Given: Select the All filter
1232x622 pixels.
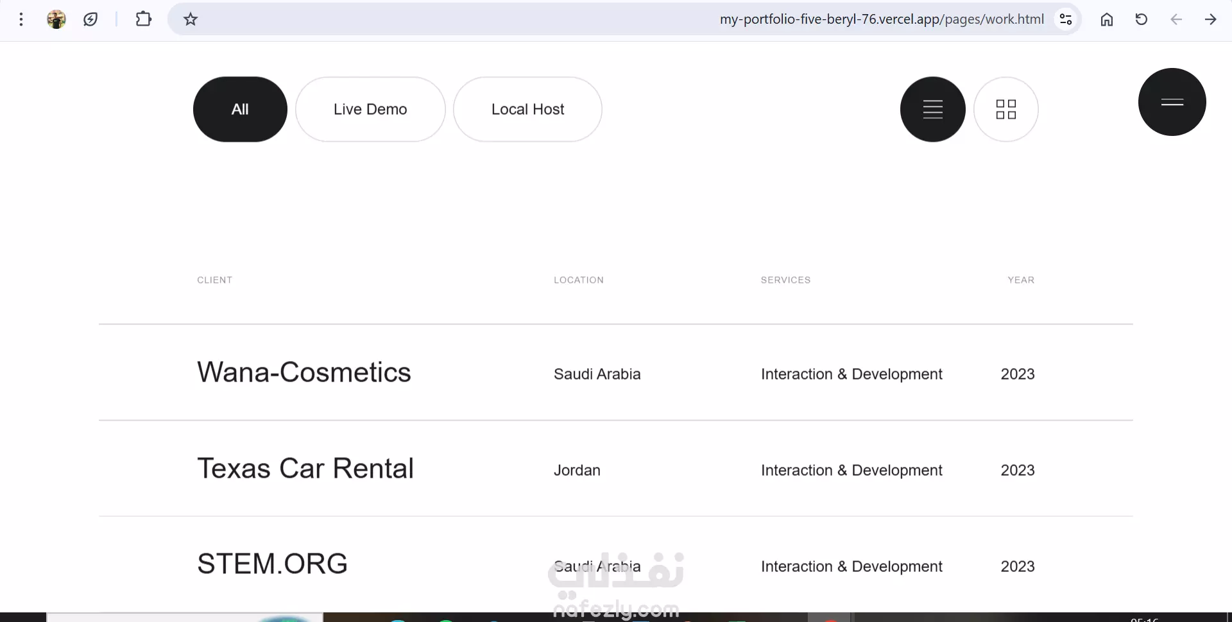Looking at the screenshot, I should 240,109.
